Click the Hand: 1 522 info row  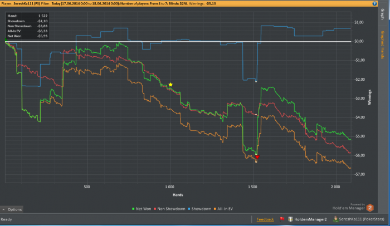point(27,16)
